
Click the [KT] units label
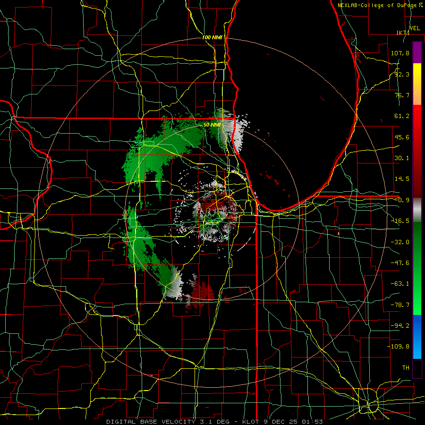point(403,33)
